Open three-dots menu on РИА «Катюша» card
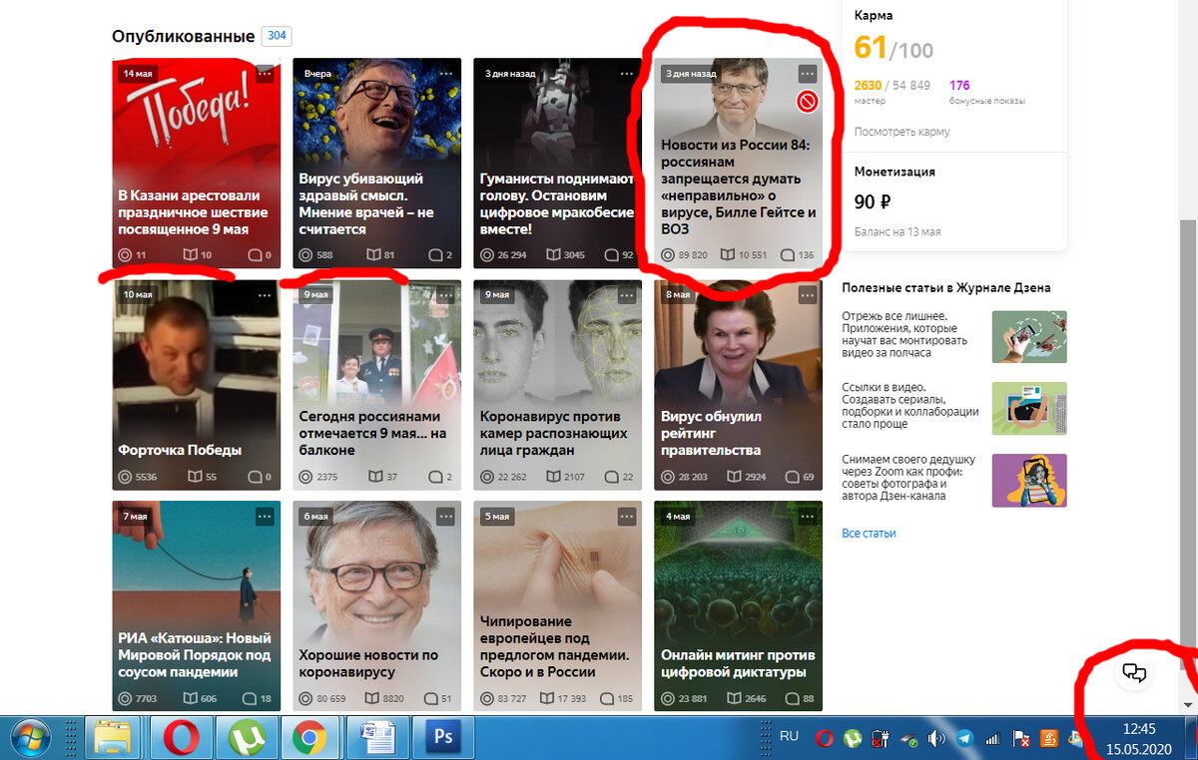1198x760 pixels. click(265, 517)
